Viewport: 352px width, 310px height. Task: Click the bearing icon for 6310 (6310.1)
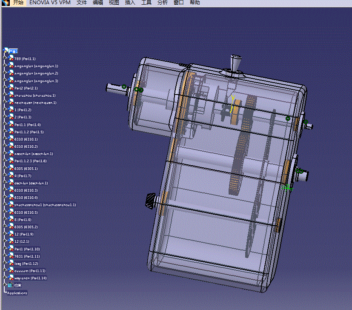[11, 138]
